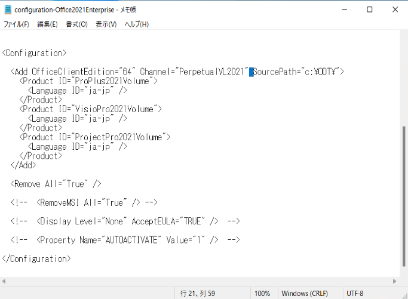Click Language ja-jp line under VisioPro2021Volume
The height and width of the screenshot is (299, 408).
click(78, 119)
